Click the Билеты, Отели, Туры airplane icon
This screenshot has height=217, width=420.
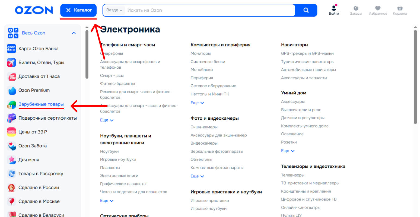coord(11,63)
